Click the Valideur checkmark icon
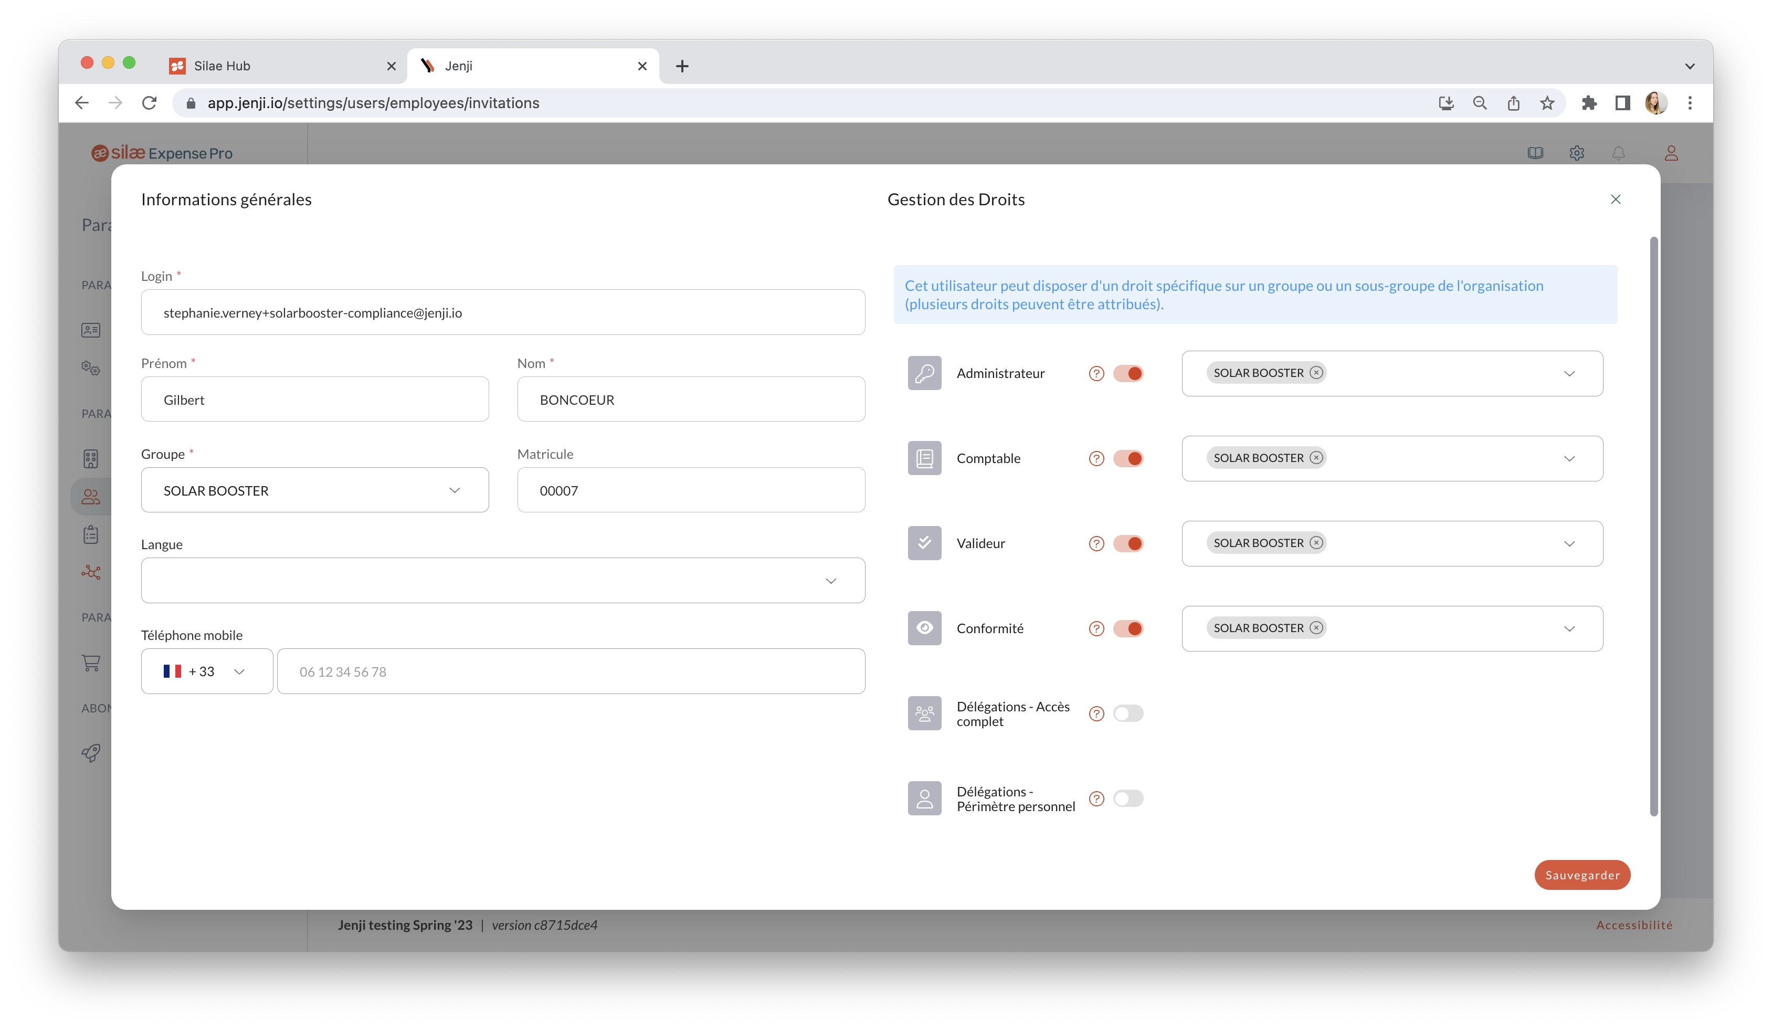Screen dimensions: 1772x1029 tap(924, 543)
